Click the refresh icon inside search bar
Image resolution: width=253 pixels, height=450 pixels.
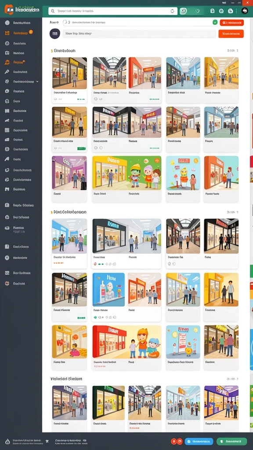[172, 11]
